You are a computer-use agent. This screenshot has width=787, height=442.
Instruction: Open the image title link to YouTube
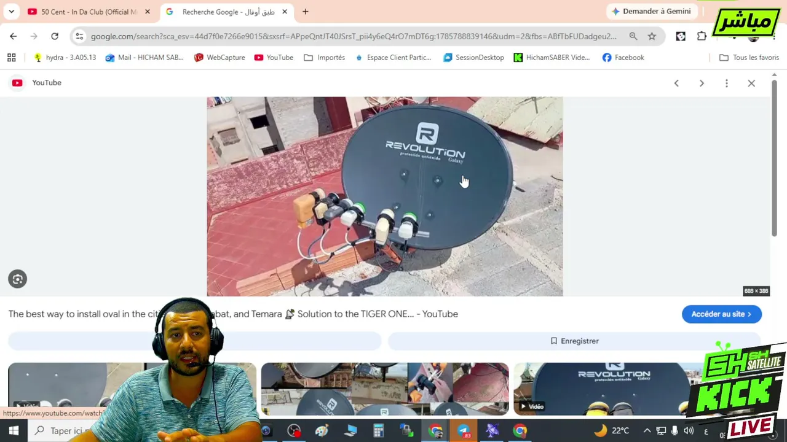pos(233,314)
